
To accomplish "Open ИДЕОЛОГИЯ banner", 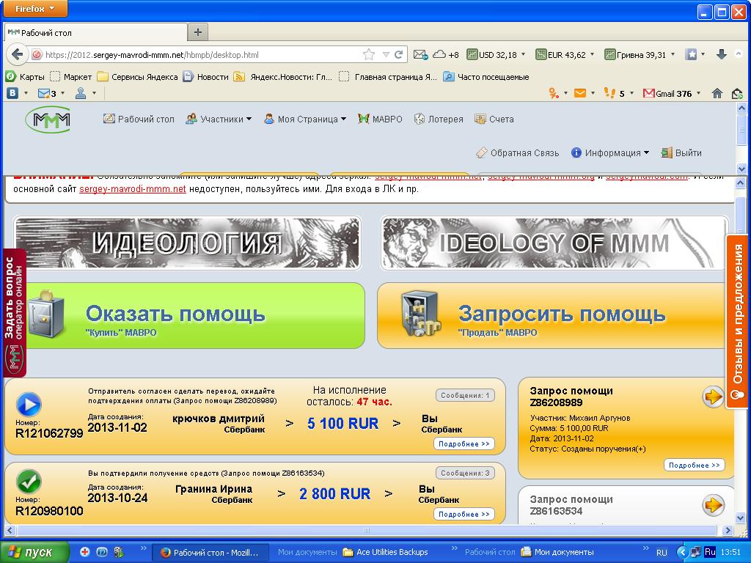I will click(187, 243).
